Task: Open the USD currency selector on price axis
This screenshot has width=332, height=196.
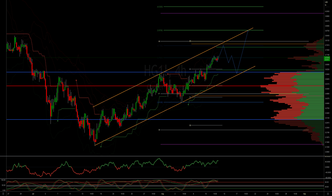Action: click(326, 2)
